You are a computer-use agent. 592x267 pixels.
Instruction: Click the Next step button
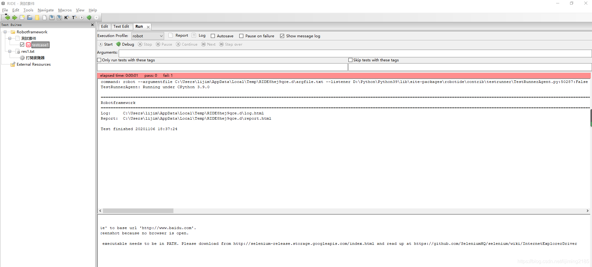(208, 44)
